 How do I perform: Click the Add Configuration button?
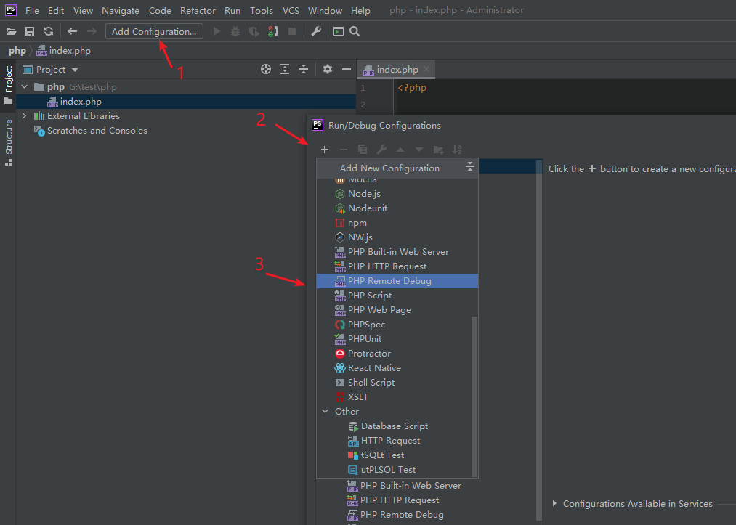tap(154, 31)
